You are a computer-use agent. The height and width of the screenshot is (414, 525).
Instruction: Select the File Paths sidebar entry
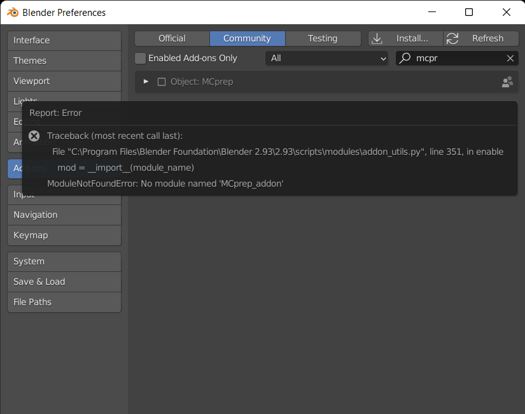coord(64,302)
